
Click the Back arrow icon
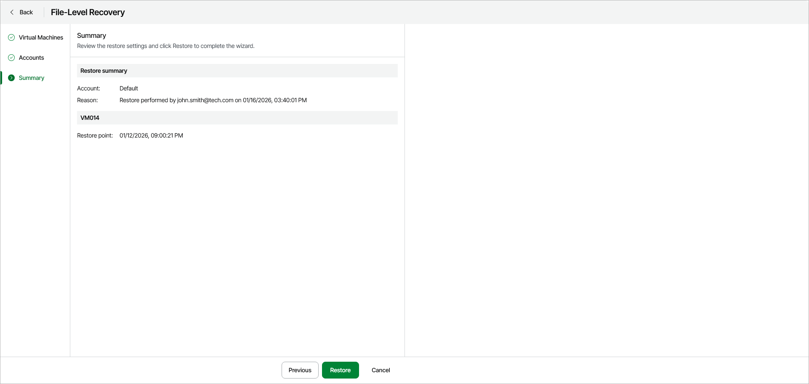[x=12, y=12]
